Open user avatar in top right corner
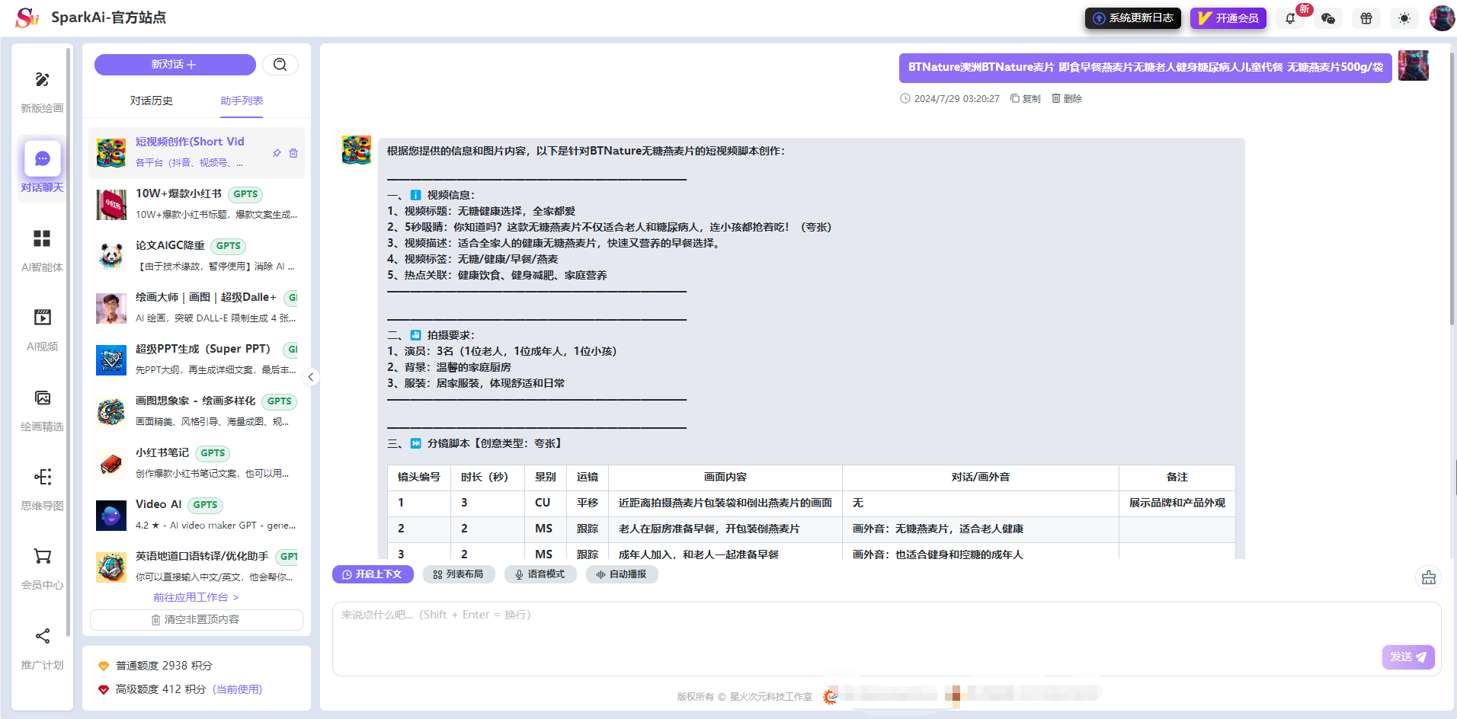Screen dimensions: 1457x719 [x=1442, y=18]
